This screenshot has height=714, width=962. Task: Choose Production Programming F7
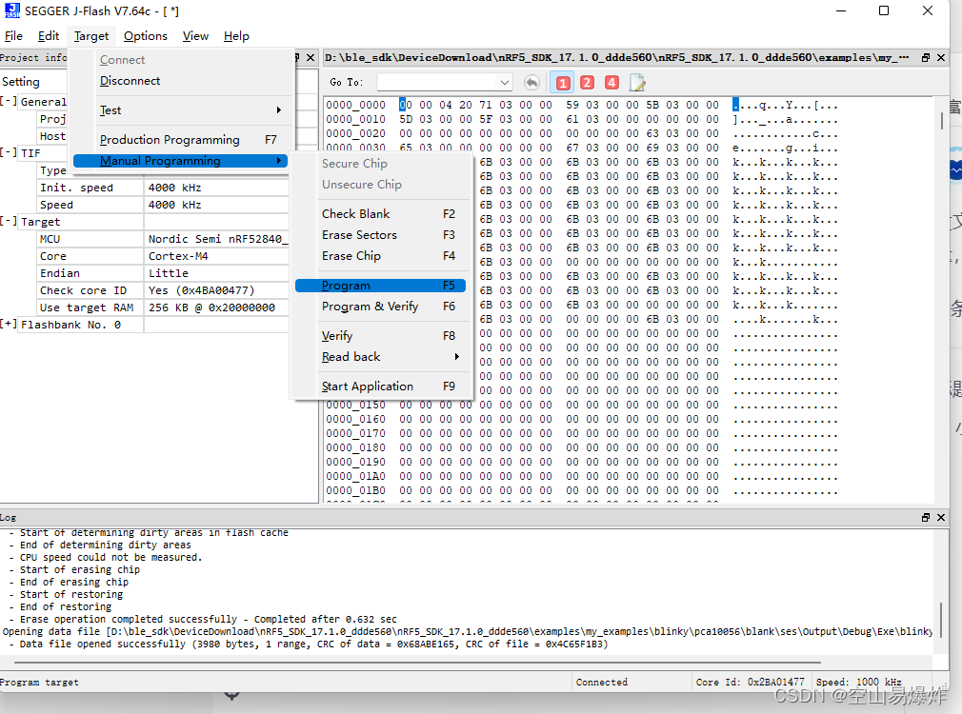point(181,140)
